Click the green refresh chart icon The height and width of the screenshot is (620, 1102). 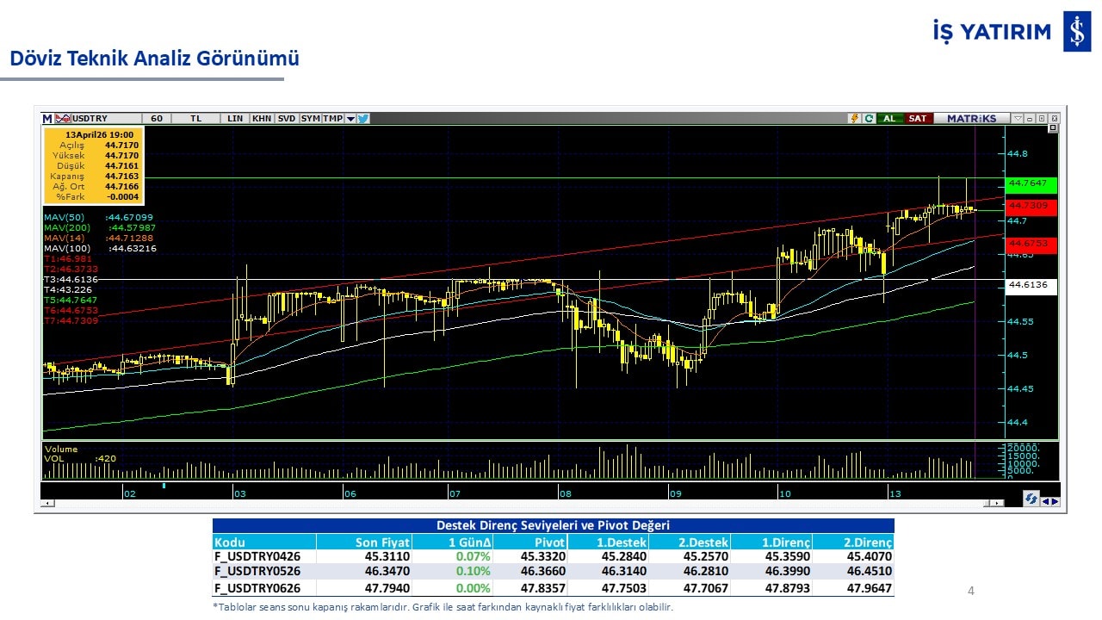click(x=868, y=118)
